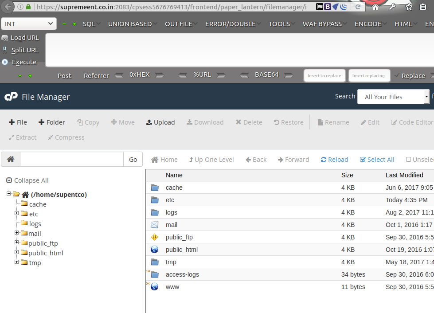Open the mail folder in file list
The height and width of the screenshot is (313, 434).
point(171,225)
